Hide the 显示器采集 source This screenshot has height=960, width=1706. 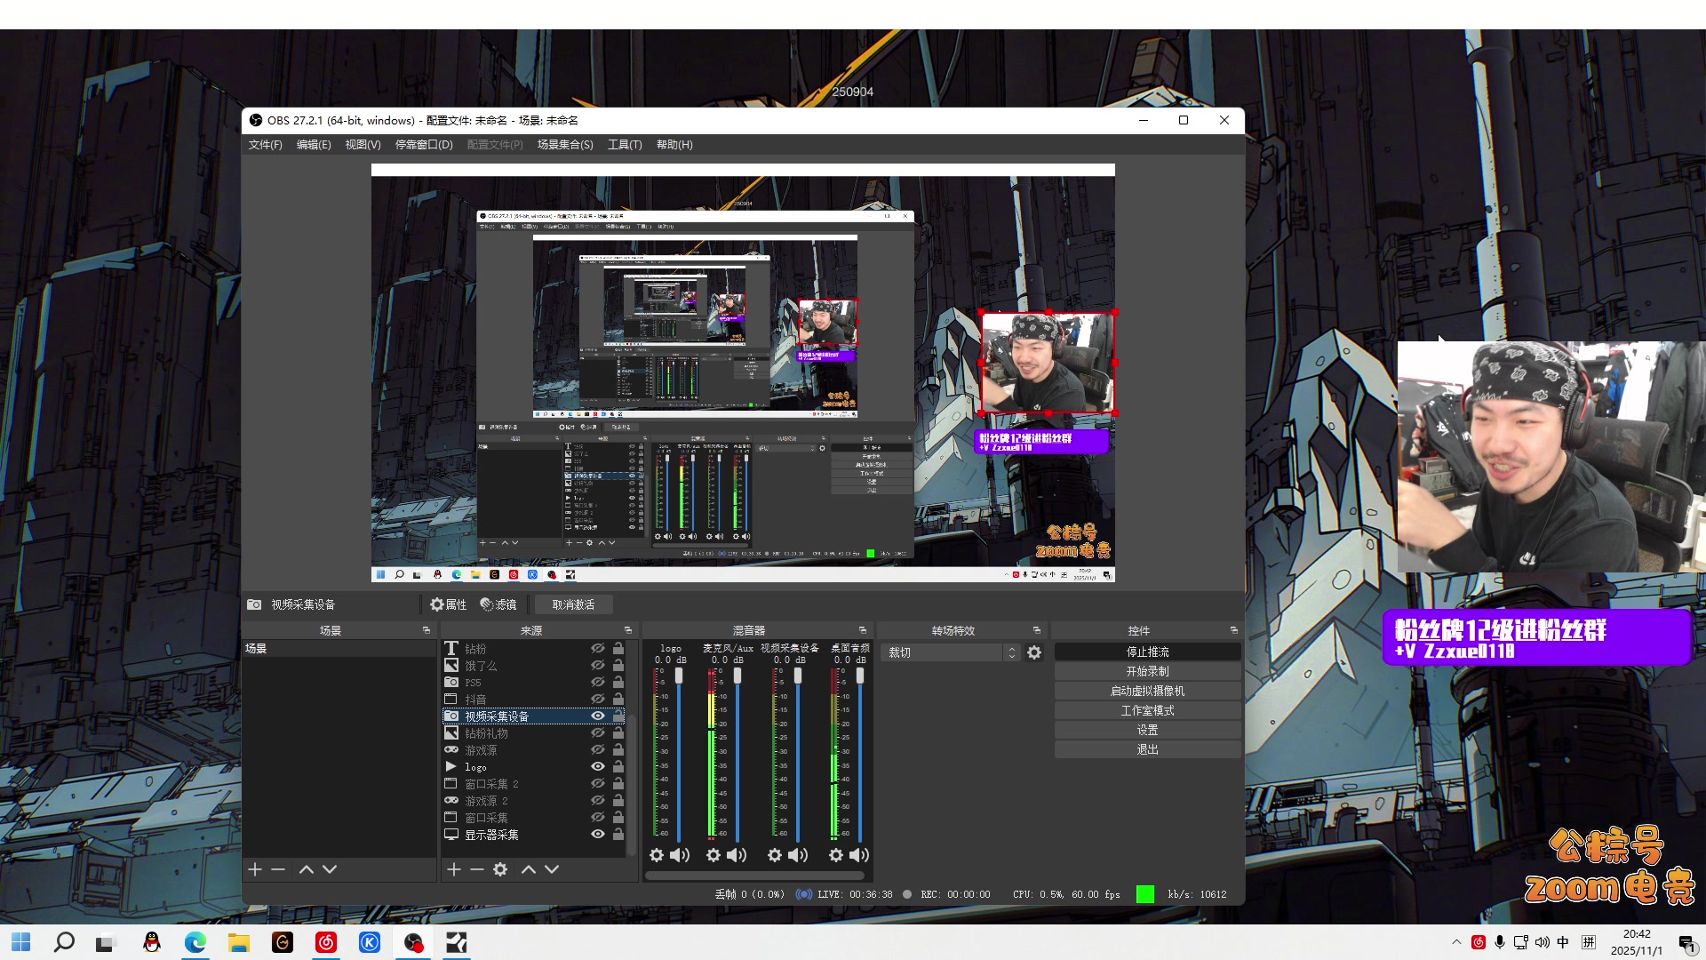pos(598,835)
